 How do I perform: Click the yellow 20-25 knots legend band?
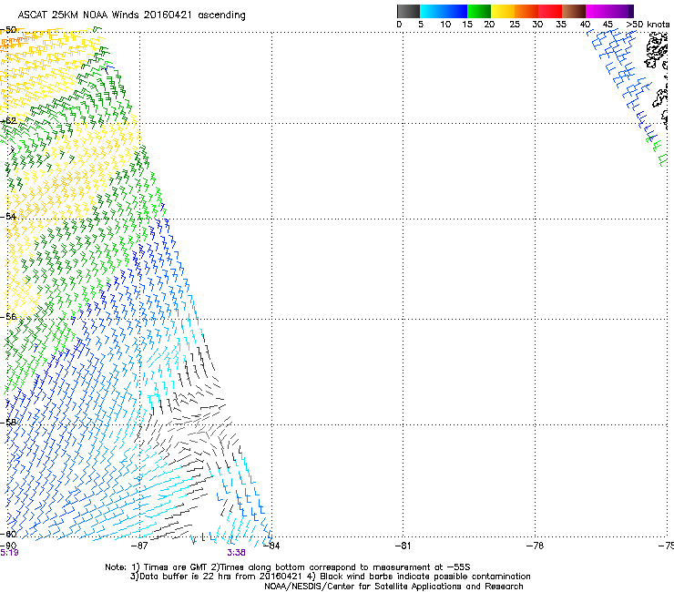click(503, 11)
